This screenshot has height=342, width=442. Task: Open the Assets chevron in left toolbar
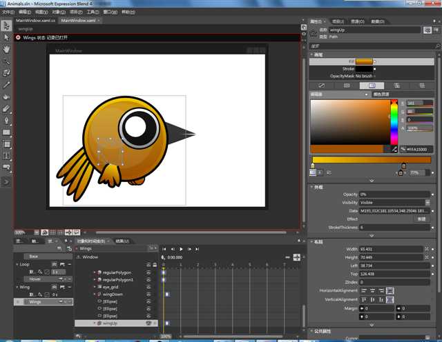6,182
